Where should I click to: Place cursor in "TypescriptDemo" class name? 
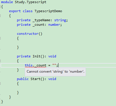(x=48, y=11)
